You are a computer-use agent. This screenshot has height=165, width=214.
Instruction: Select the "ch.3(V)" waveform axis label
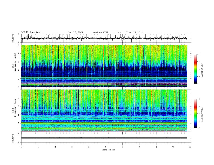coord(13,138)
